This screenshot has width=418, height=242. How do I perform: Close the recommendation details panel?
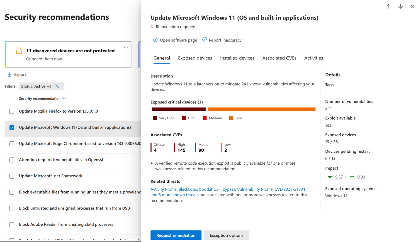tap(412, 6)
